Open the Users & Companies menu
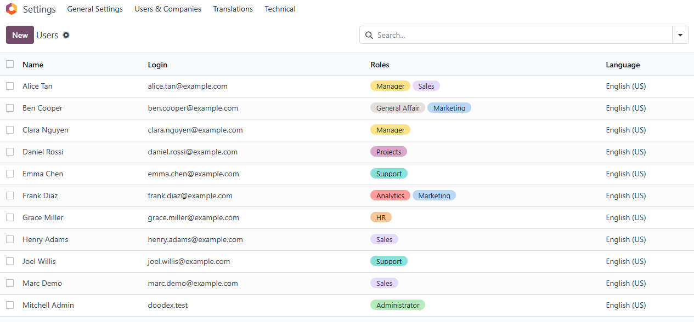 pyautogui.click(x=168, y=9)
